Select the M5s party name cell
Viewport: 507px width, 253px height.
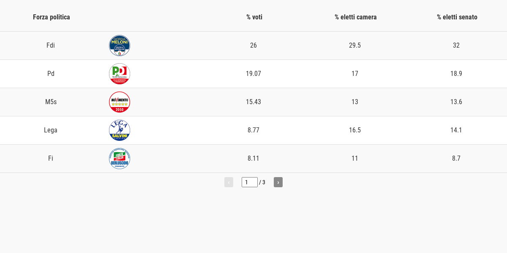[x=51, y=102]
